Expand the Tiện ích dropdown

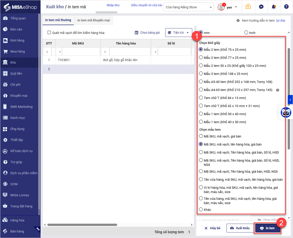[178, 33]
